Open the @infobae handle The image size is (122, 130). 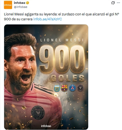[21, 7]
